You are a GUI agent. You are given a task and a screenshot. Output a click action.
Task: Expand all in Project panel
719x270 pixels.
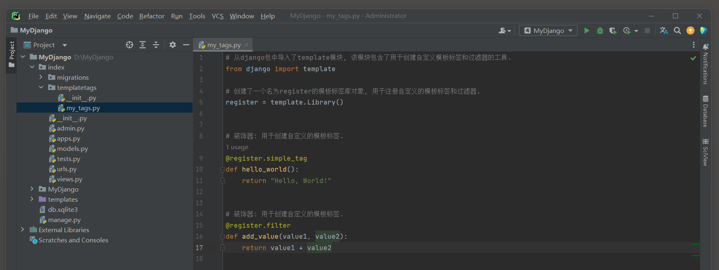click(143, 45)
